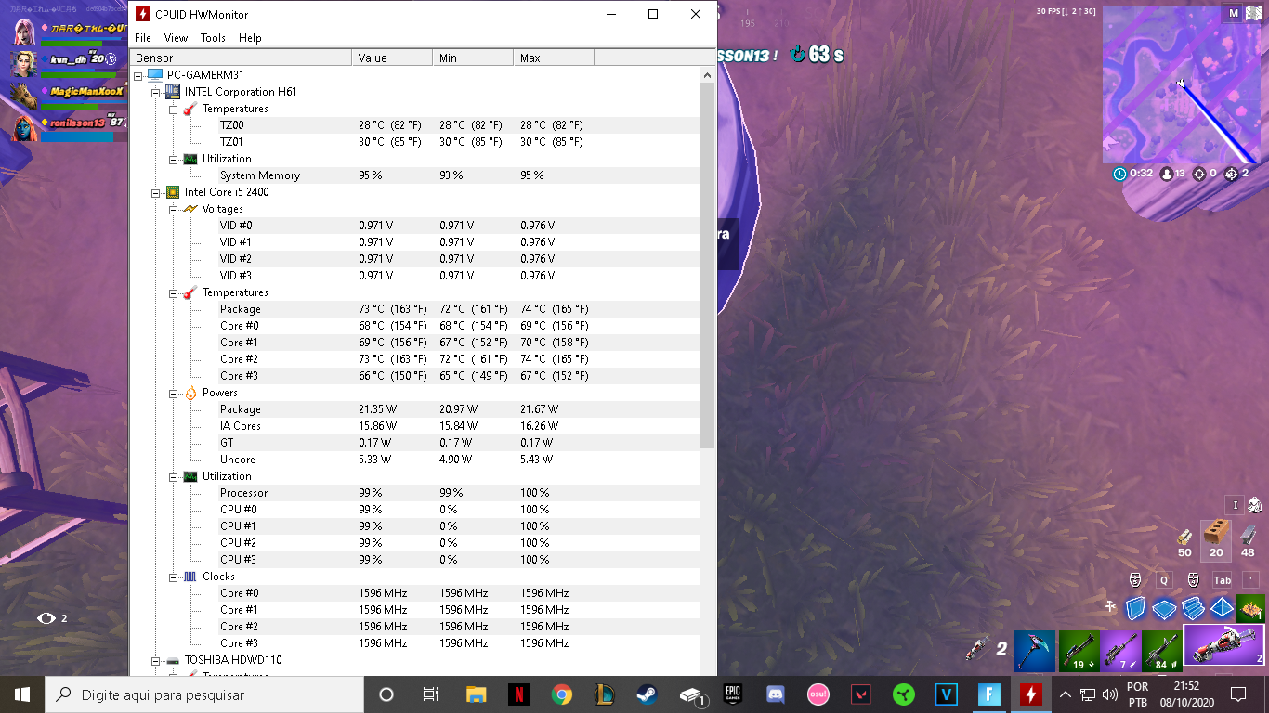The height and width of the screenshot is (713, 1269).
Task: Click the Fortnite minimap
Action: click(x=1182, y=84)
